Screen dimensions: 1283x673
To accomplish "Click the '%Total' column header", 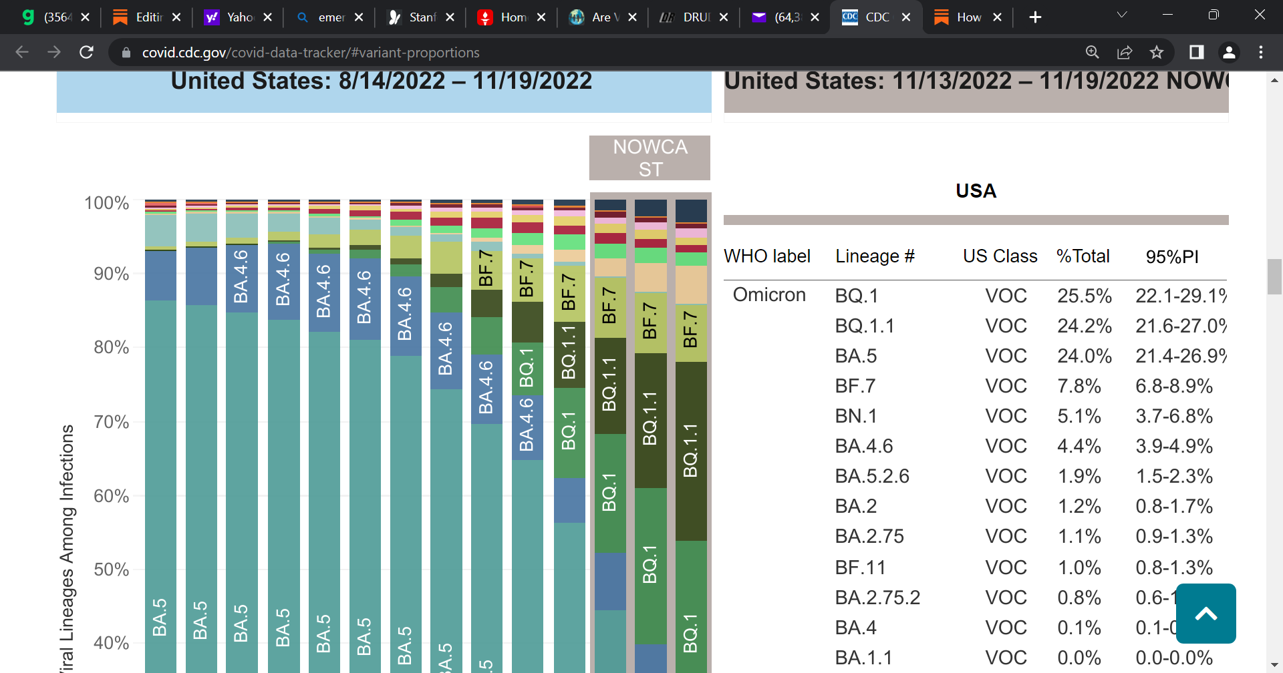I will [1083, 256].
